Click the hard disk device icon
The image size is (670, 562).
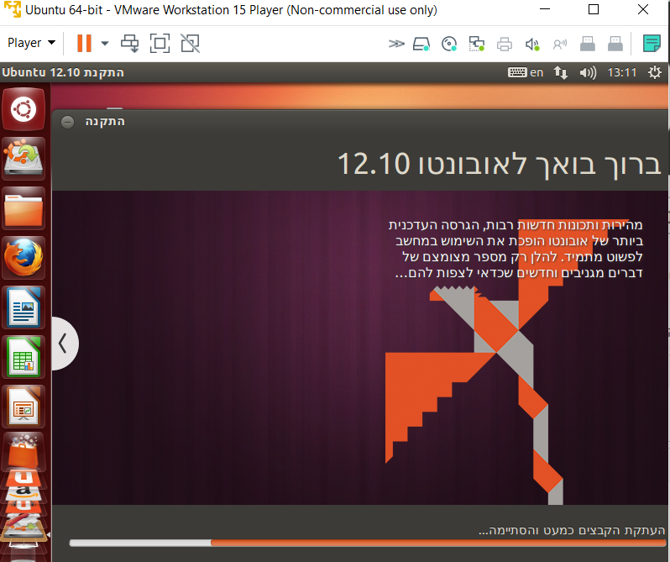[x=421, y=44]
